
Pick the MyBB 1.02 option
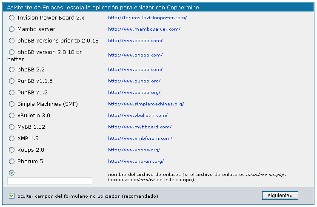12,127
